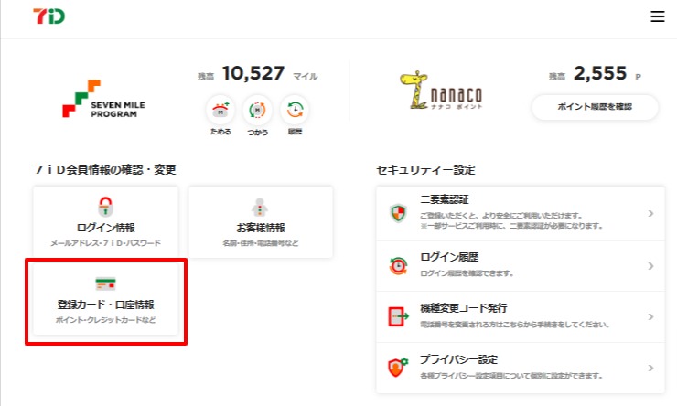The image size is (677, 406).
Task: Click the 二要素認証 shield icon
Action: point(398,213)
